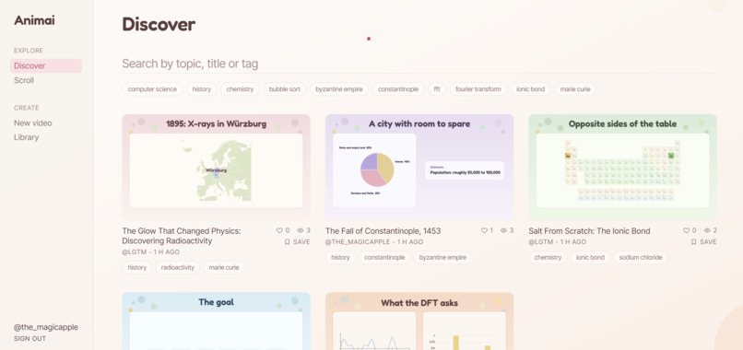This screenshot has height=350, width=743.
Task: Click byzantine empire tag on Constantinople card
Action: 442,258
